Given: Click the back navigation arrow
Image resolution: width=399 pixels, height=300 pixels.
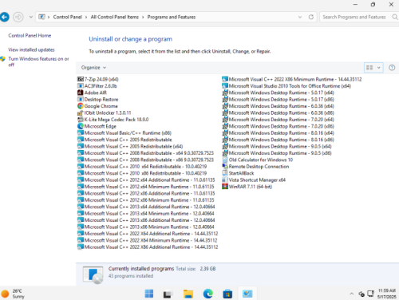Looking at the screenshot, I should [x=4, y=17].
